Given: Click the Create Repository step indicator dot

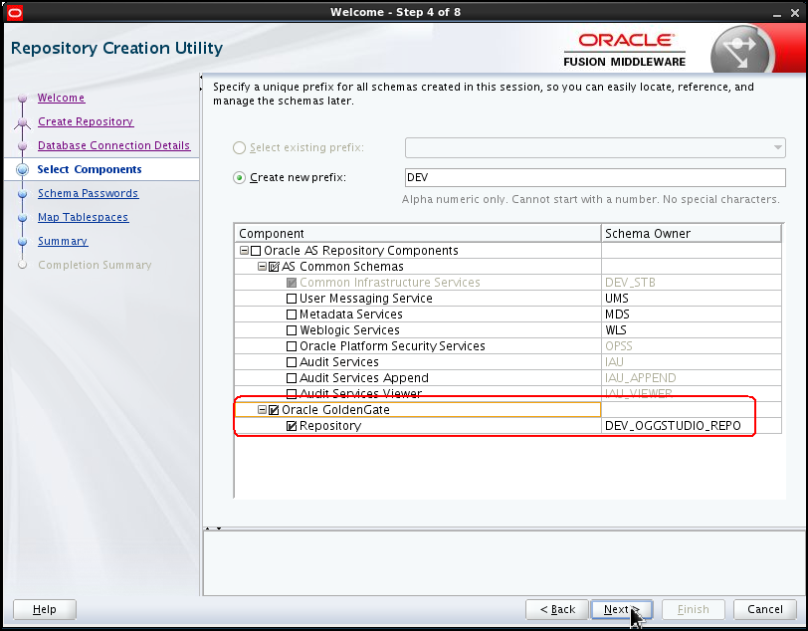Looking at the screenshot, I should coord(23,121).
